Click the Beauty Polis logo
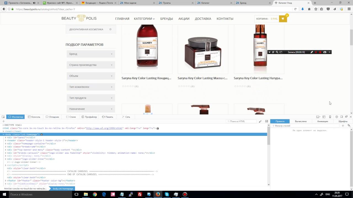 [x=79, y=18]
